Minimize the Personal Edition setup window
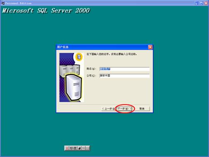 click(197, 3)
